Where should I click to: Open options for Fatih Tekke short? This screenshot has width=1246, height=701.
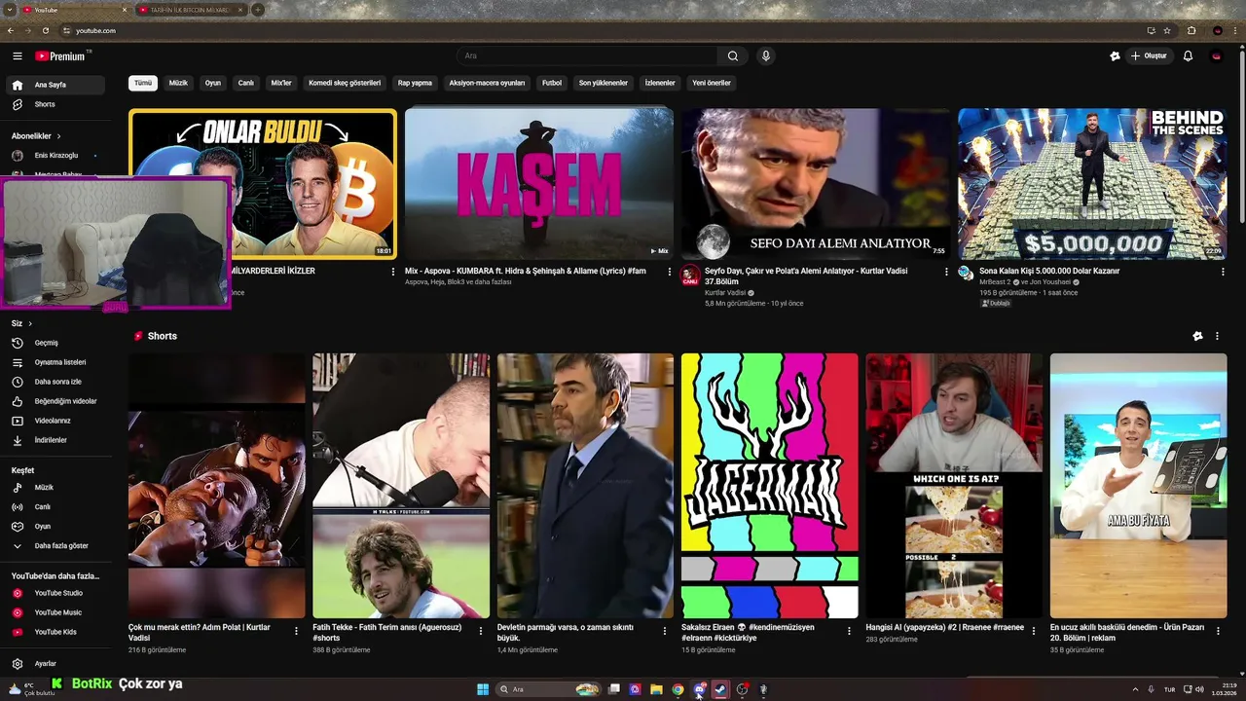click(x=481, y=631)
